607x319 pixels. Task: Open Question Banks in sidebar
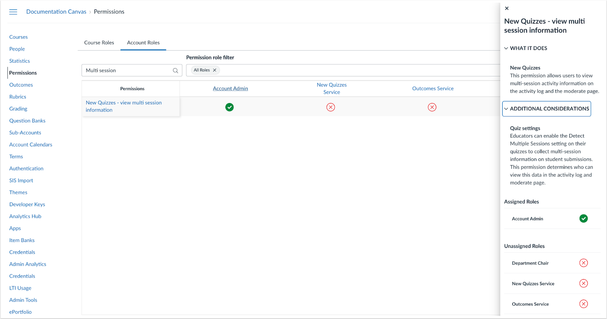click(x=27, y=120)
